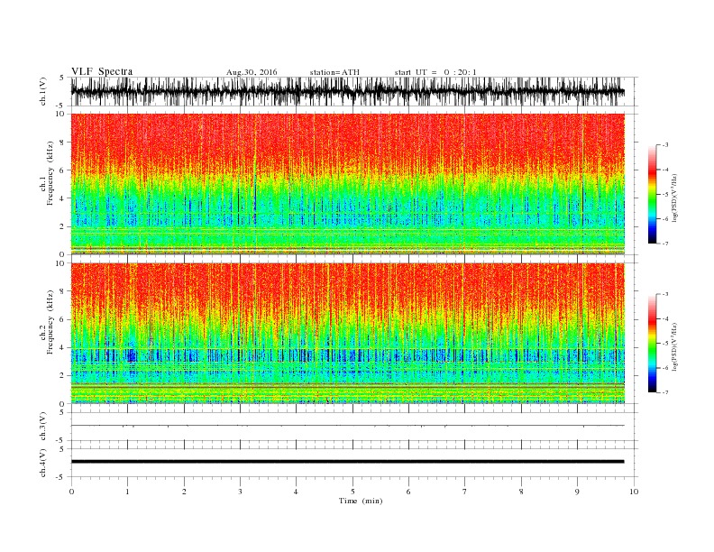Select the ch.3 flat waveform line

(x=347, y=426)
